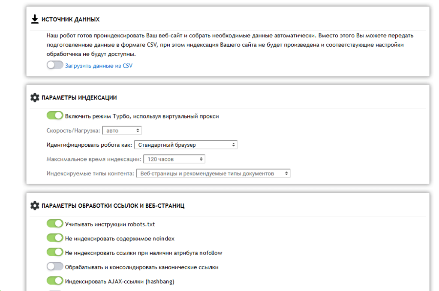Click the download icon beside Источник данных
Image resolution: width=439 pixels, height=291 pixels.
click(x=35, y=19)
